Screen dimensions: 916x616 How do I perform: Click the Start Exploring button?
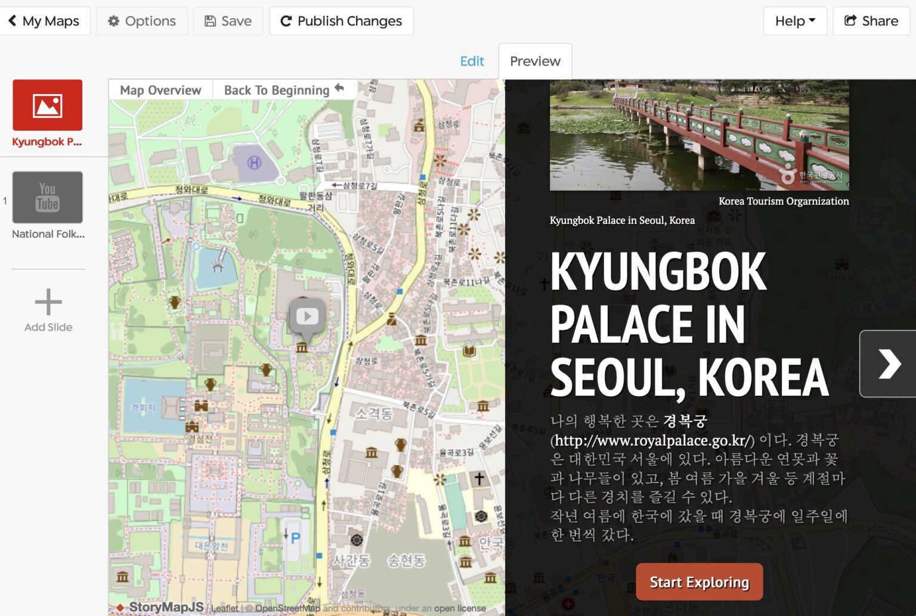coord(698,581)
